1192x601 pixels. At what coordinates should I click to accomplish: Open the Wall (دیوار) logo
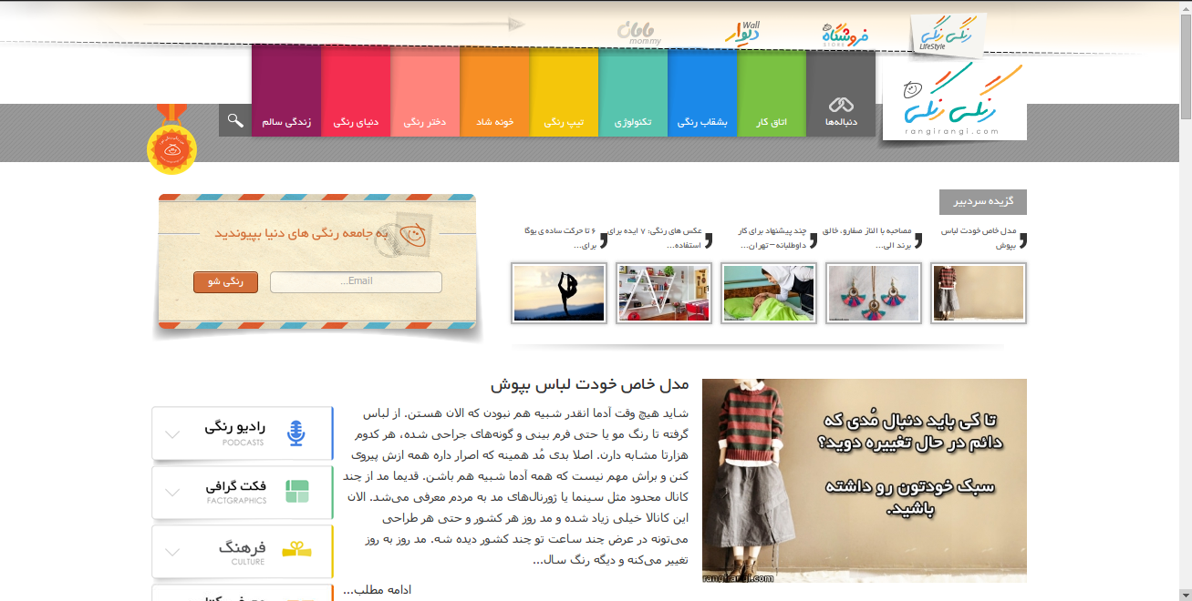point(743,33)
